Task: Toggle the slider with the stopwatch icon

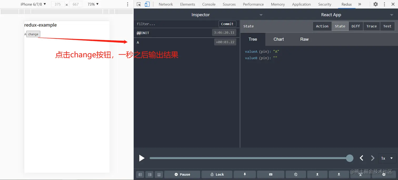Action: click(x=296, y=174)
